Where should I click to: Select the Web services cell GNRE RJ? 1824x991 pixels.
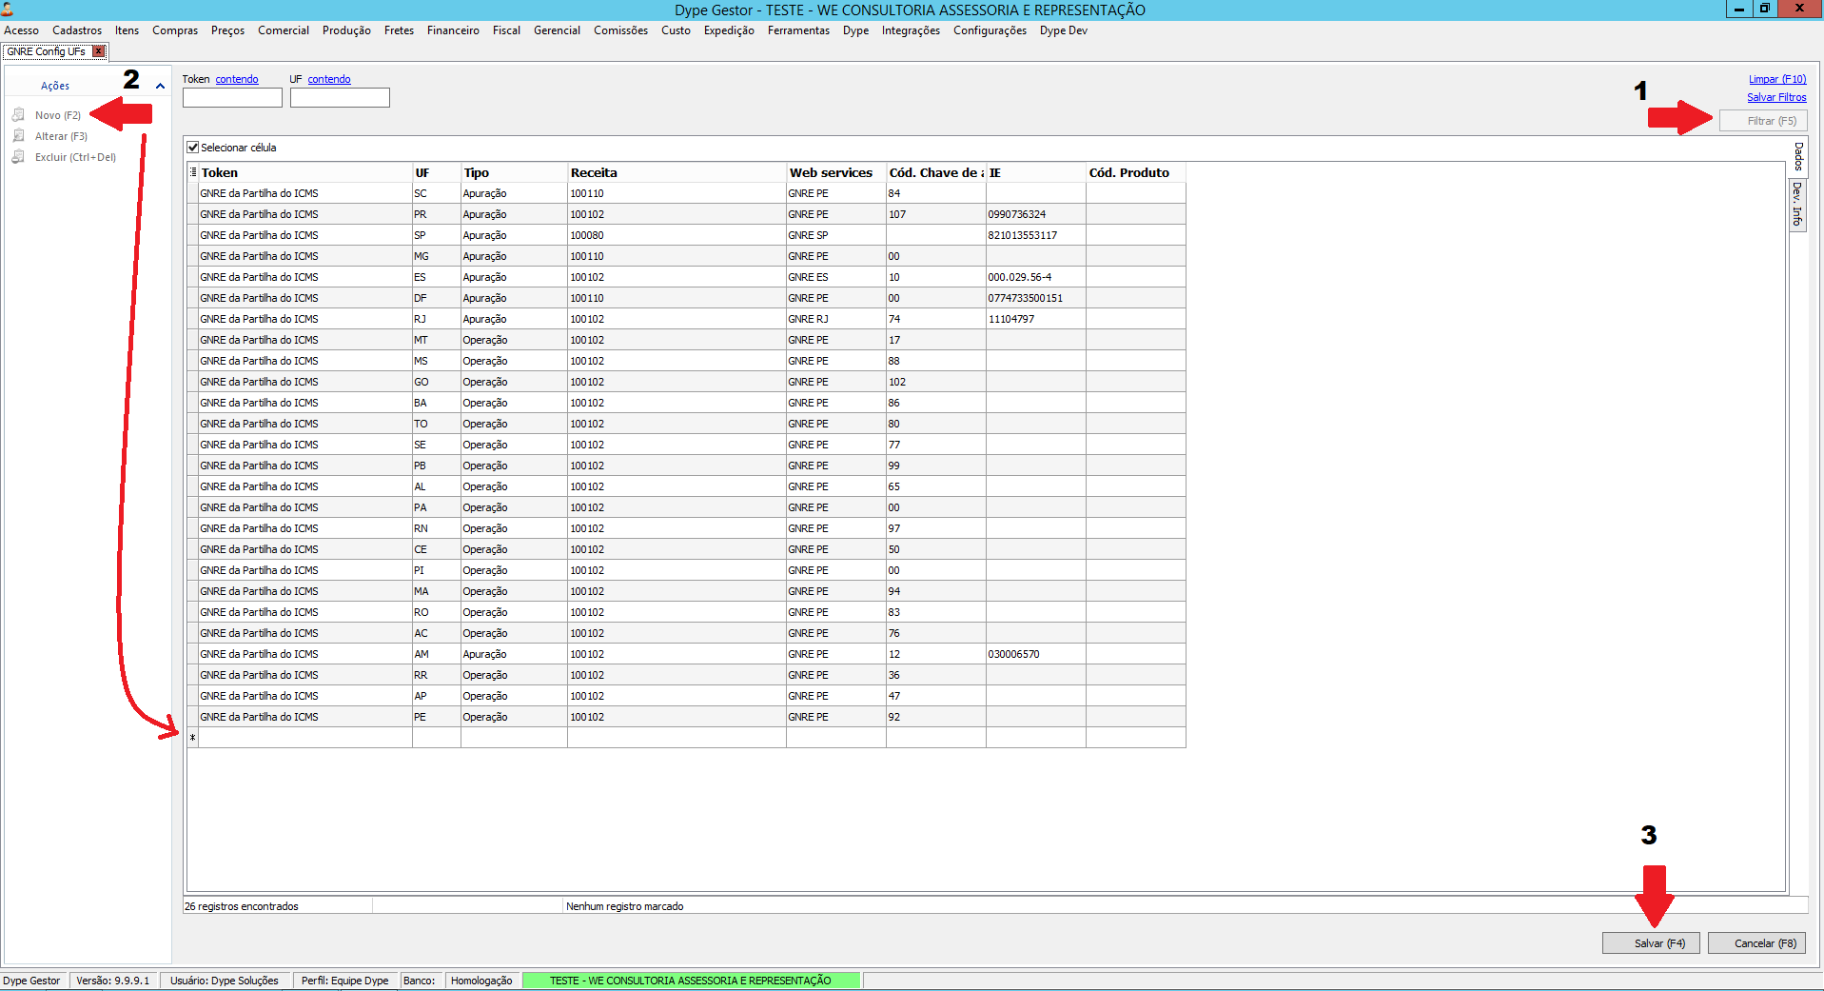(836, 319)
